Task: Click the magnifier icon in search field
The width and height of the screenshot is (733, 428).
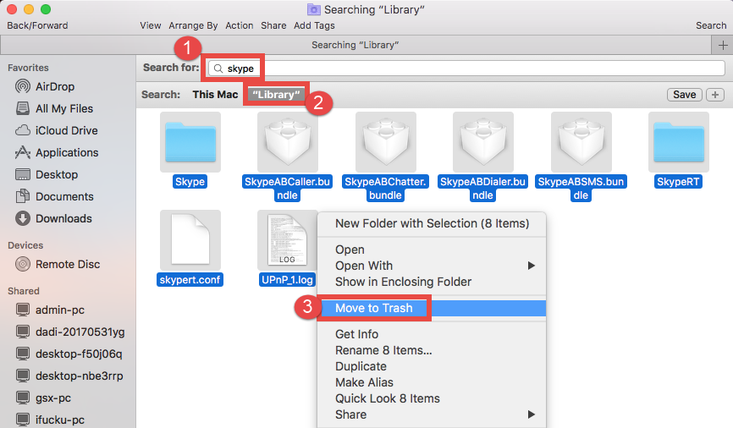Action: coord(218,69)
